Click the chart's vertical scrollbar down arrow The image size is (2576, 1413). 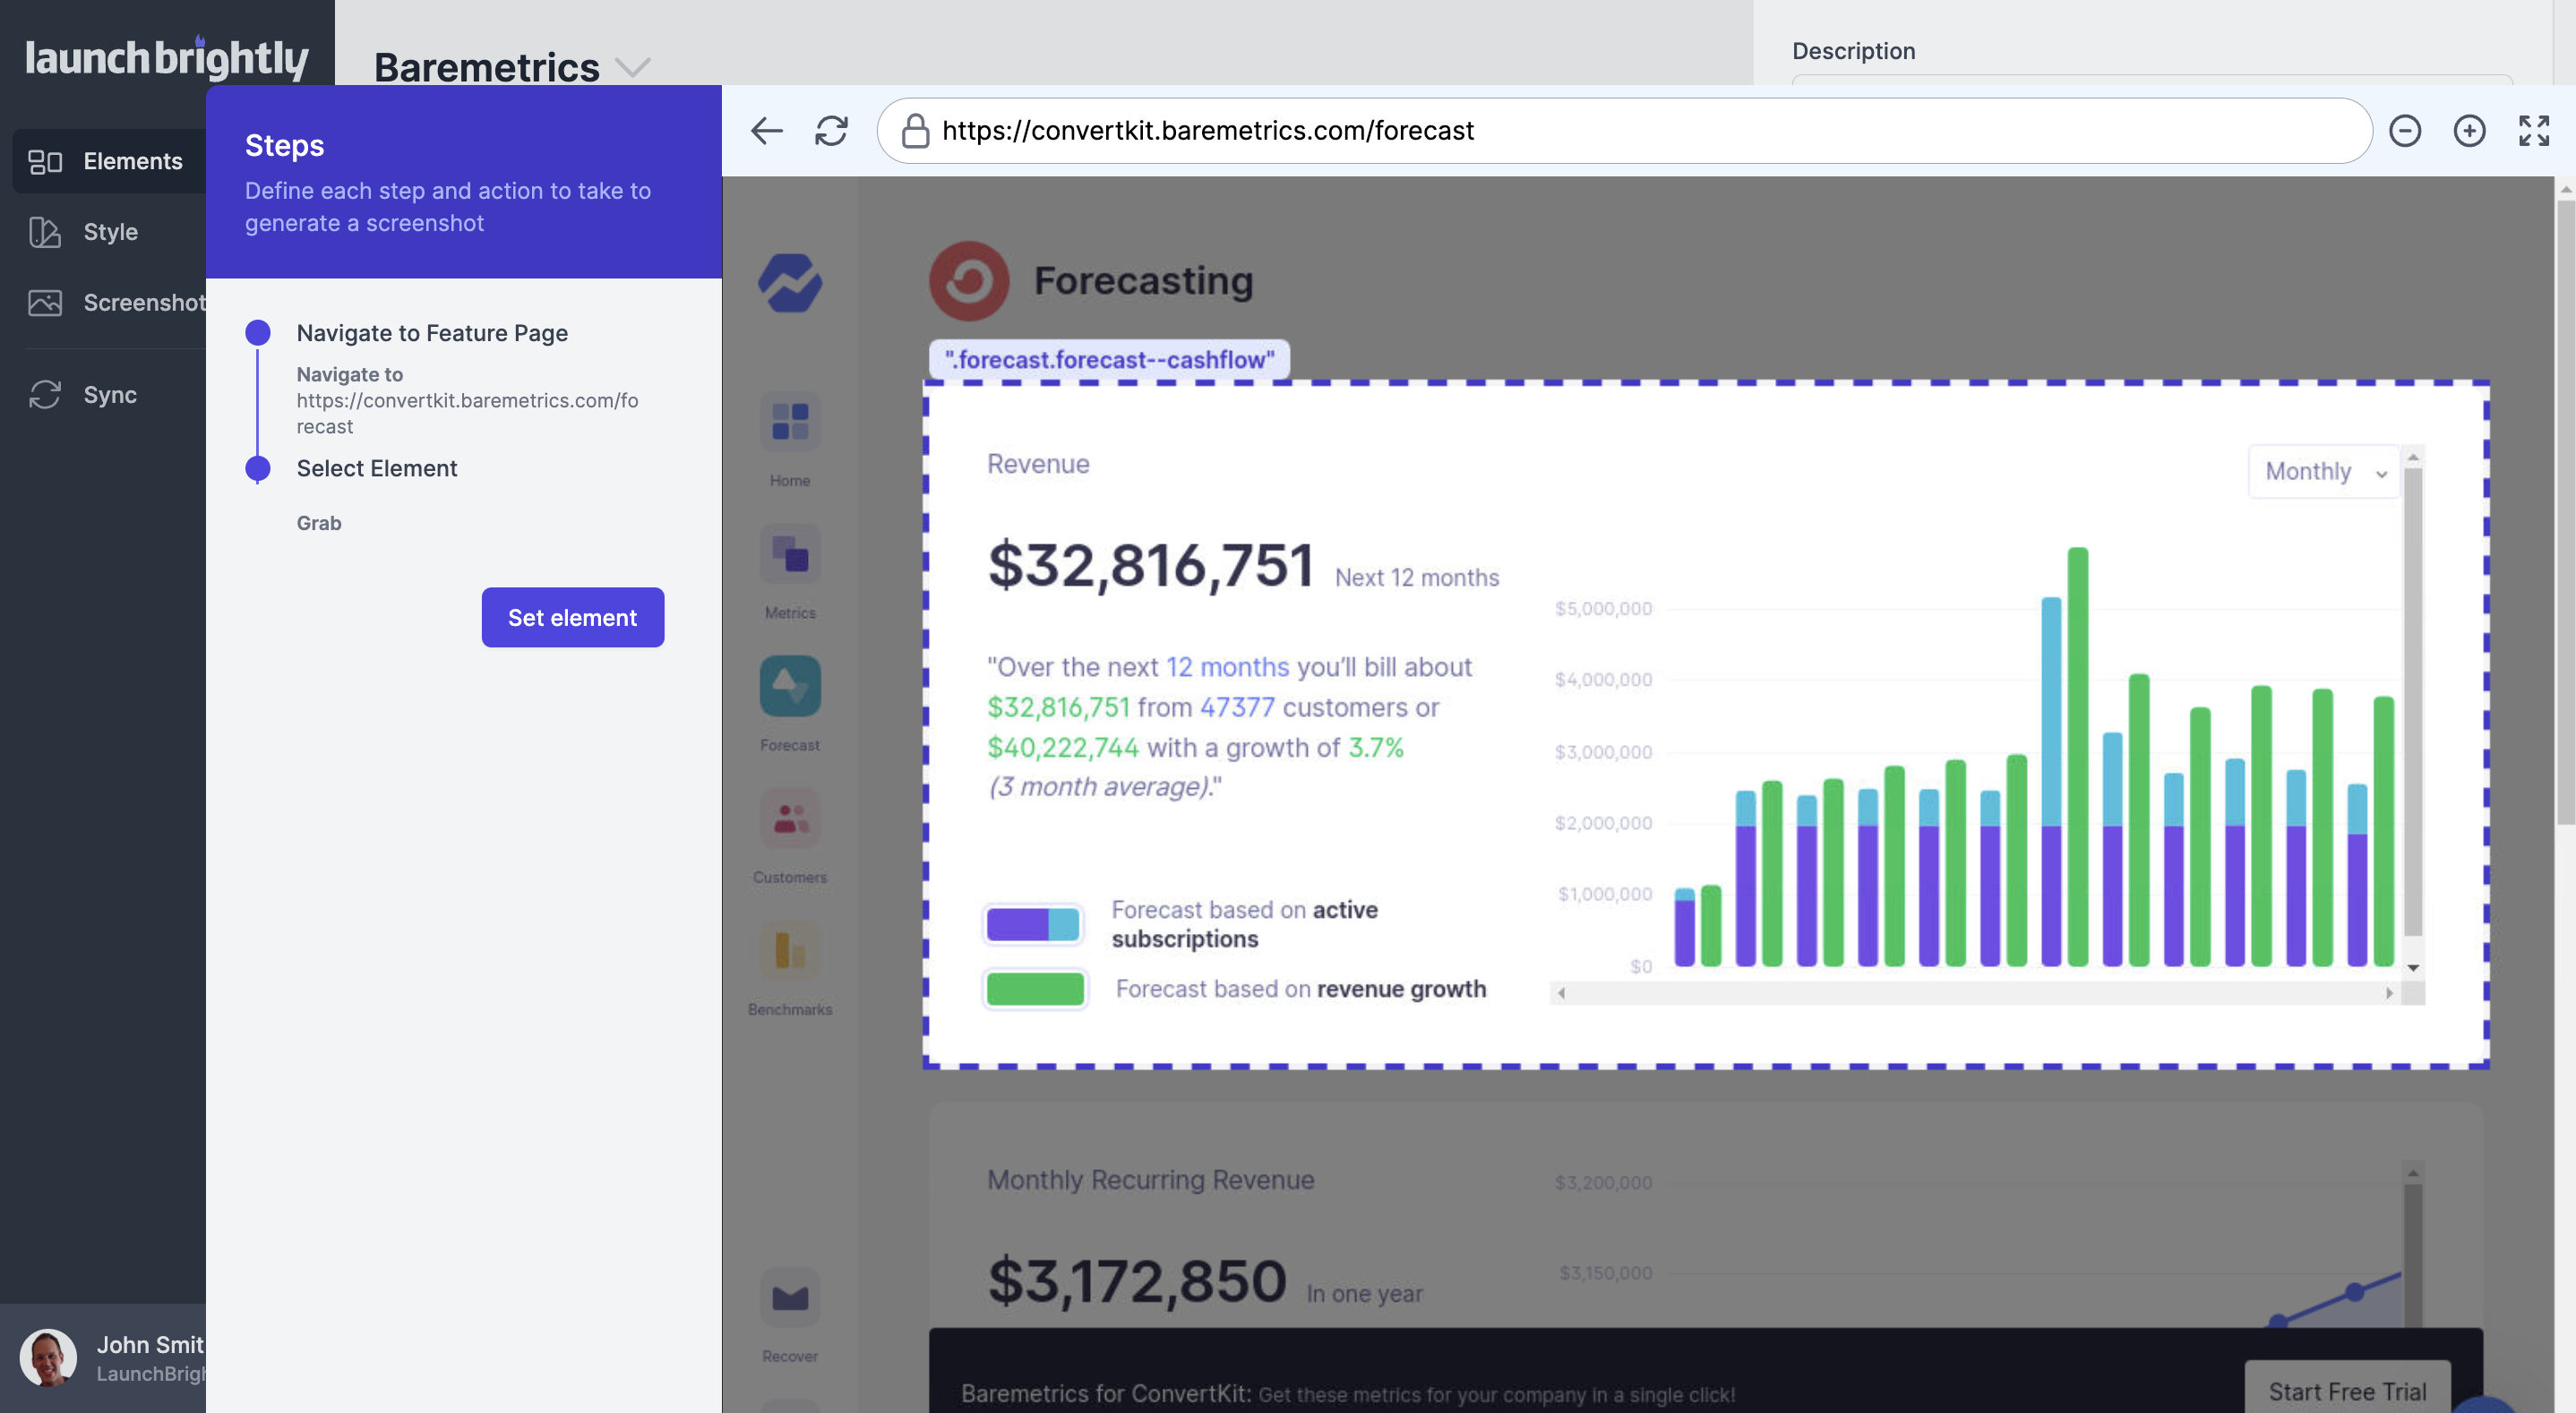click(2413, 967)
